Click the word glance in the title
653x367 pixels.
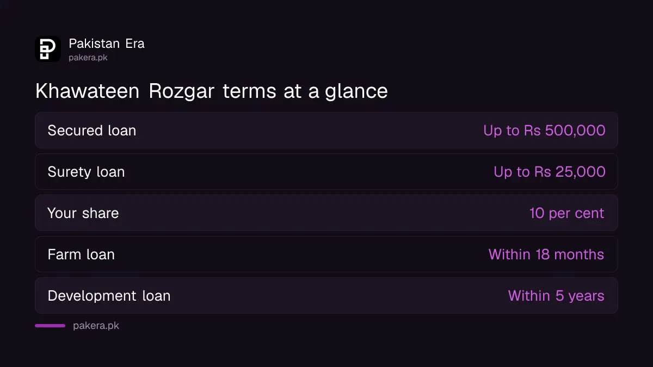coord(356,91)
